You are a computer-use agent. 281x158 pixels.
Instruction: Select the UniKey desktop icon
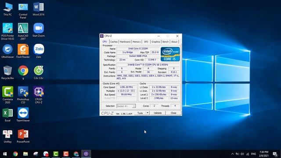click(x=8, y=136)
